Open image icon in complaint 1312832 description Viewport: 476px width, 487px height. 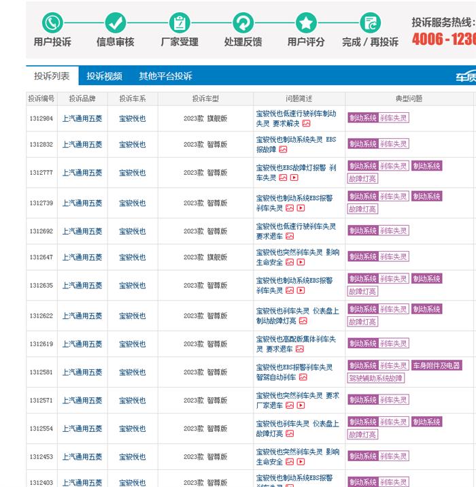click(x=283, y=150)
